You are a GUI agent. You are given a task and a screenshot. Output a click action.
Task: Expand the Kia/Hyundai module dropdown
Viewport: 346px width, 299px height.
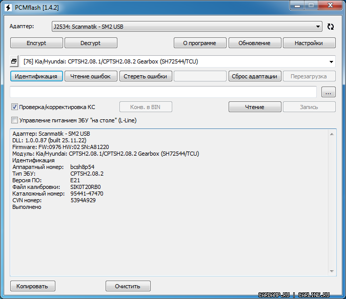pos(331,62)
